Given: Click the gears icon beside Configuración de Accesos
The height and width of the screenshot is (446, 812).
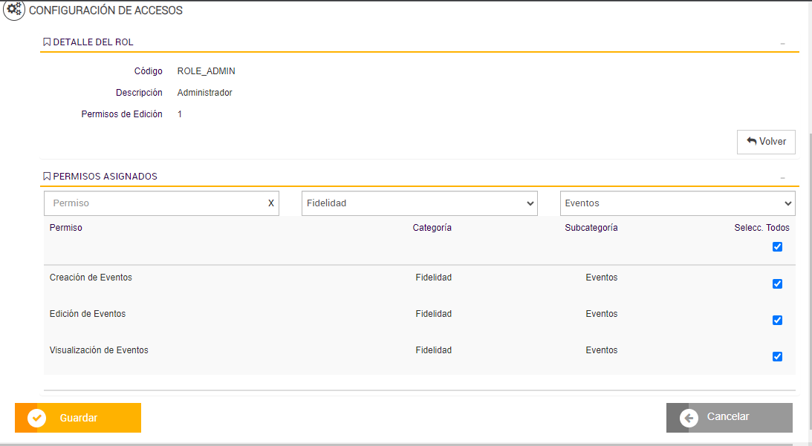Looking at the screenshot, I should [x=14, y=11].
